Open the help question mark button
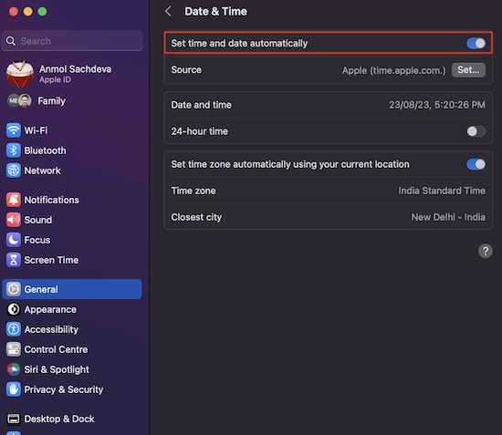Image resolution: width=502 pixels, height=435 pixels. tap(486, 251)
